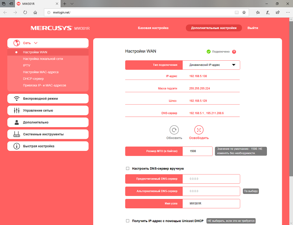Expand Управление сетью section
This screenshot has width=293, height=225.
point(48,110)
